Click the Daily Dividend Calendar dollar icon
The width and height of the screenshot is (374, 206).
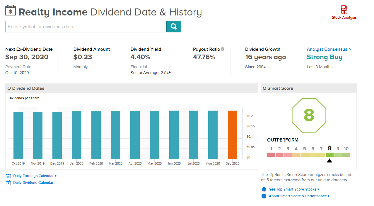tap(8, 183)
